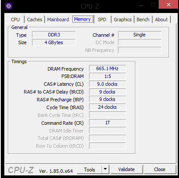179x178 pixels.
Task: Click the DRAM Frequency value field
Action: pyautogui.click(x=107, y=68)
